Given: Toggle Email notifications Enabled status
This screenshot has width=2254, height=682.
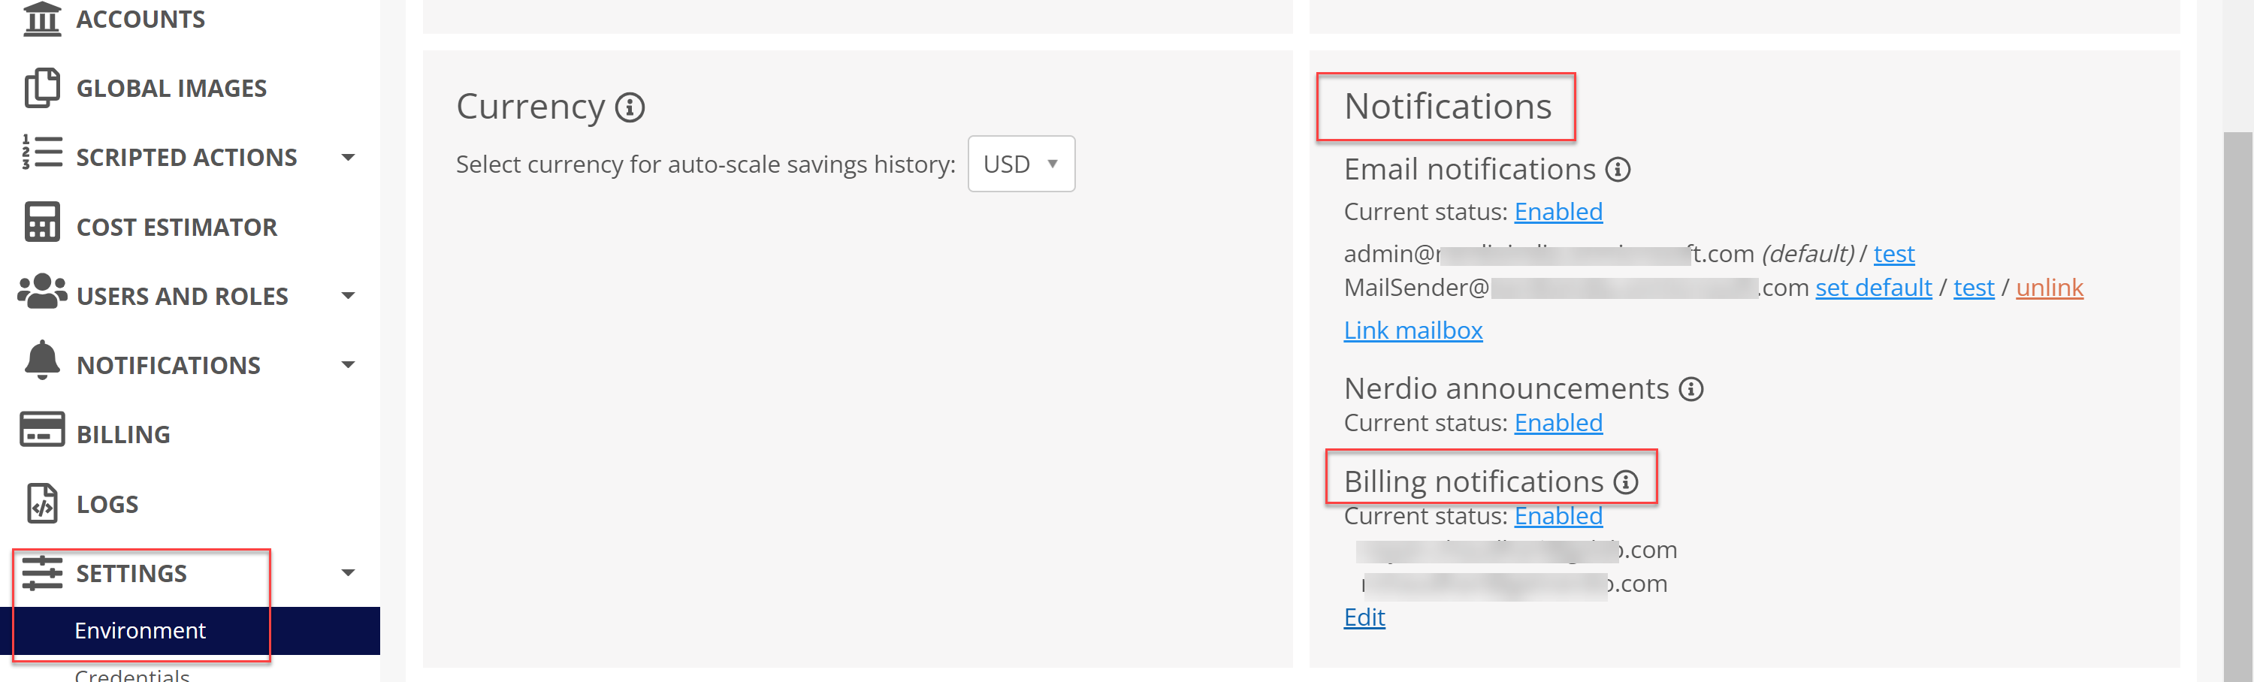Looking at the screenshot, I should [x=1558, y=212].
